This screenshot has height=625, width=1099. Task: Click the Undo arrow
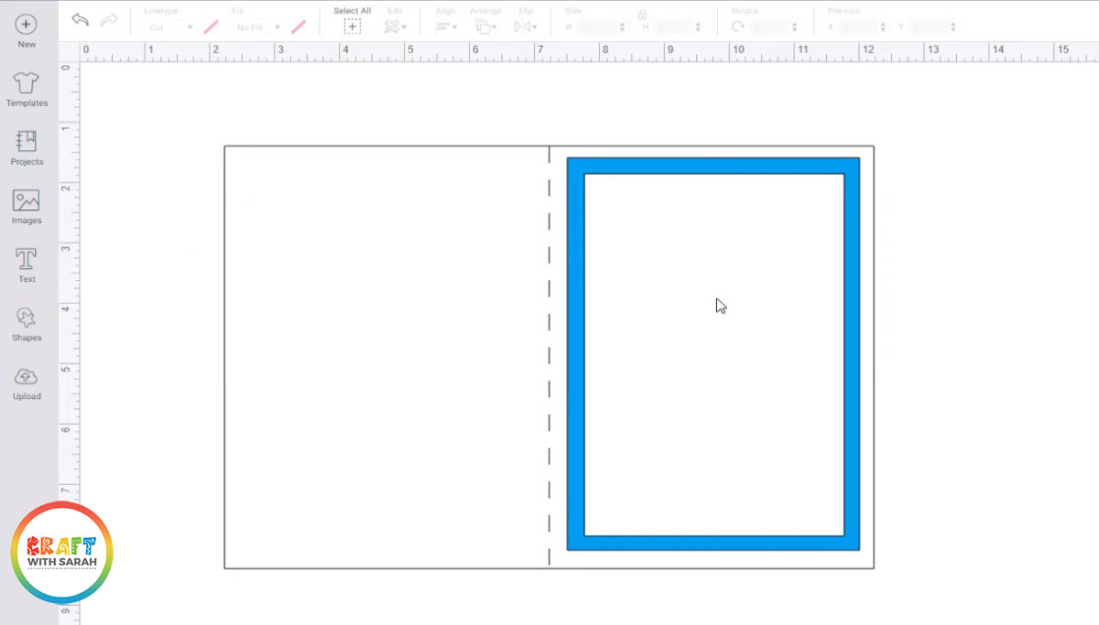pos(81,19)
